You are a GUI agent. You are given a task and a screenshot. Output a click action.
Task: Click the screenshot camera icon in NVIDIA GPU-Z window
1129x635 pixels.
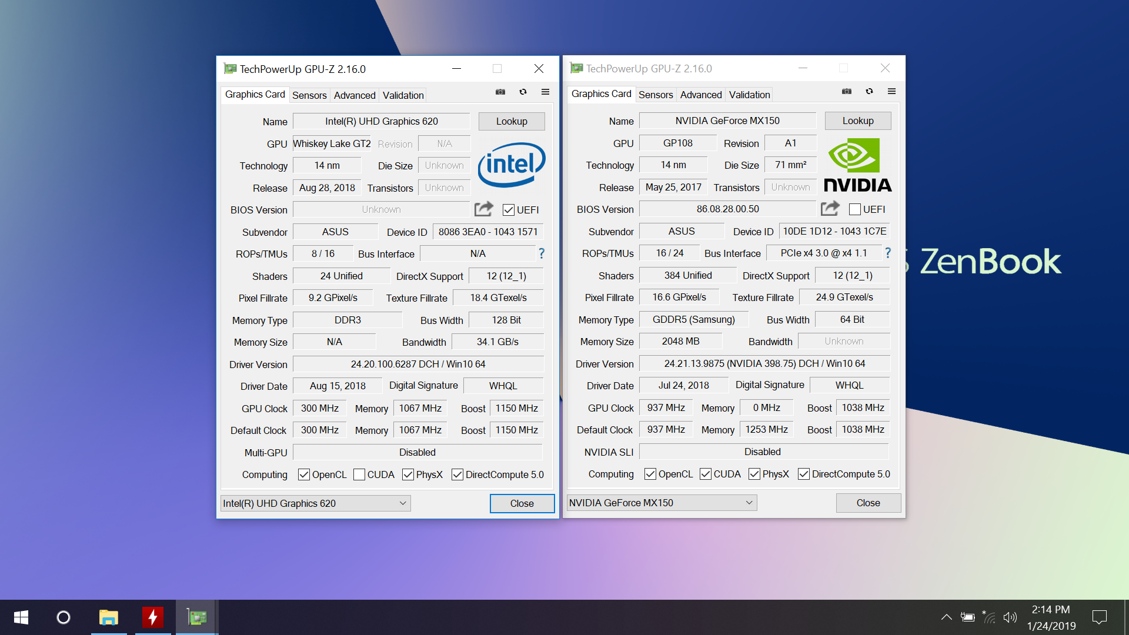point(847,91)
